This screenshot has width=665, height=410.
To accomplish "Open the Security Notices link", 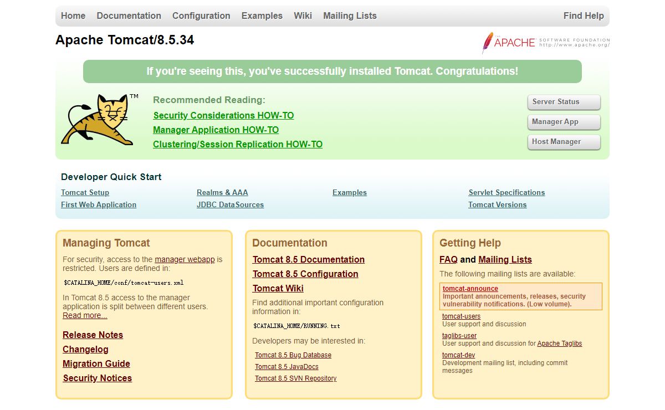I will (98, 378).
